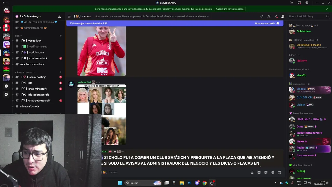The width and height of the screenshot is (332, 187).
Task: Click the Windows taskbar Buscar search box
Action: tap(143, 183)
